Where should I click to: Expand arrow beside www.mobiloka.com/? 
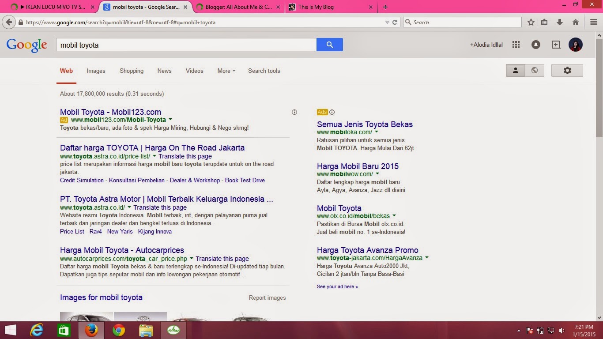[x=377, y=132]
